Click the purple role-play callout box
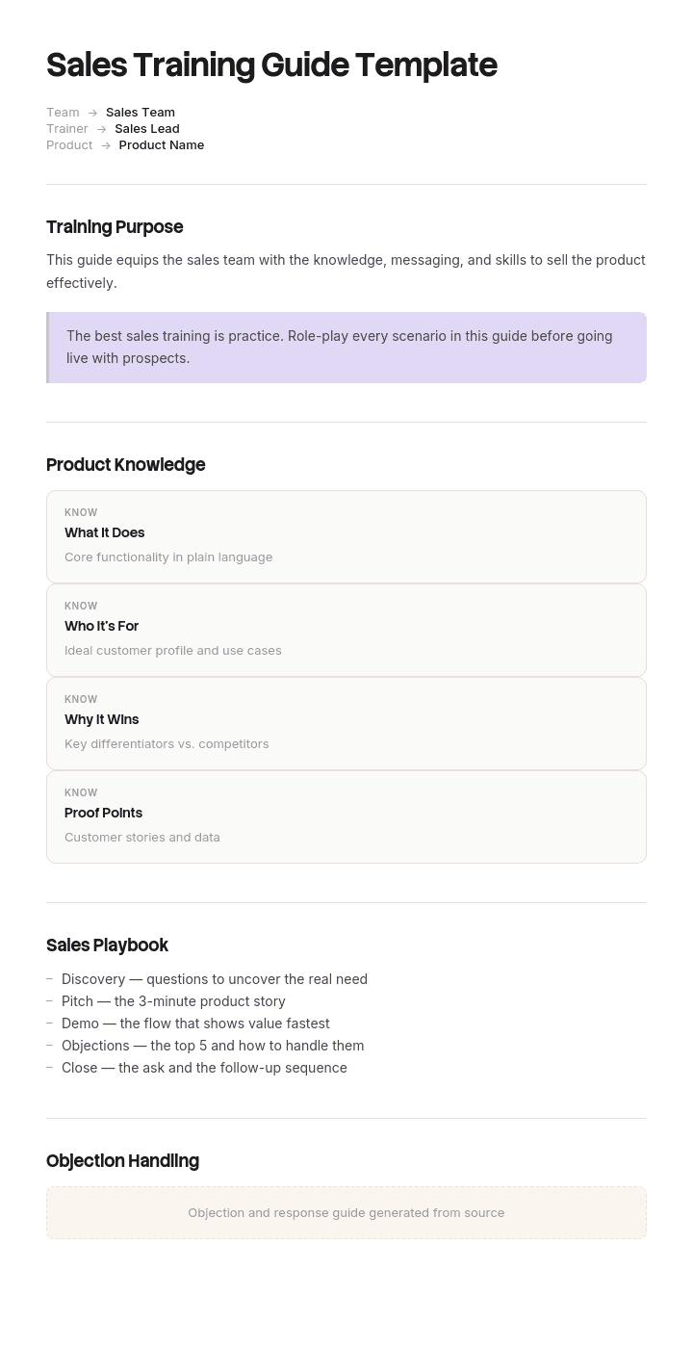This screenshot has width=693, height=1347. click(x=346, y=348)
